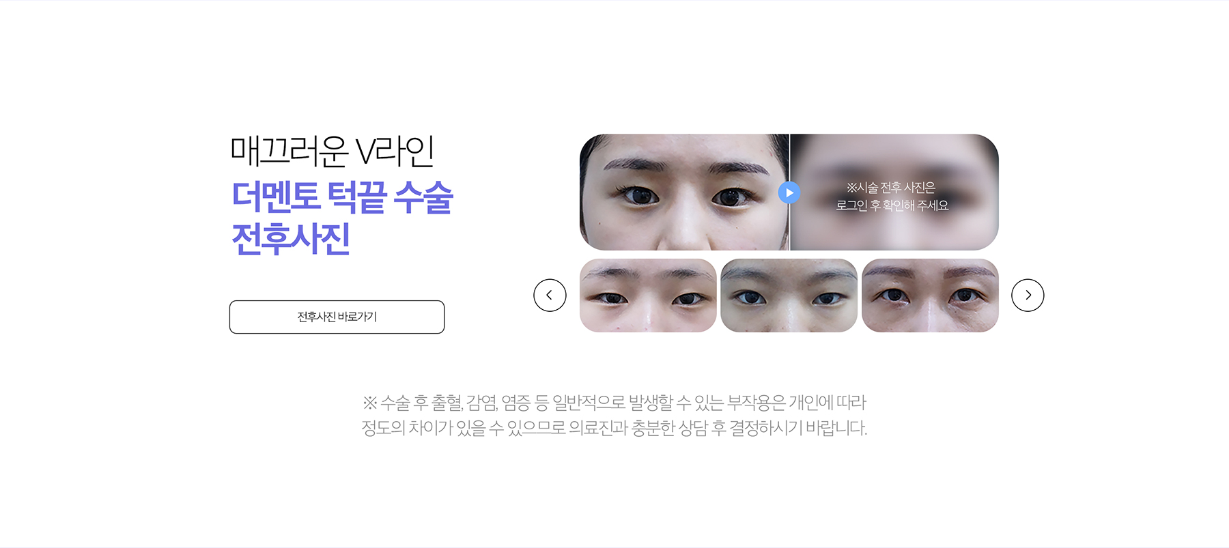The width and height of the screenshot is (1229, 548).
Task: Click the next arrow of the photo carousel
Action: tap(1028, 295)
